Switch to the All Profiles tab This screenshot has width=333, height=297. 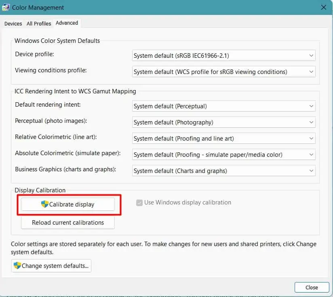click(x=39, y=23)
